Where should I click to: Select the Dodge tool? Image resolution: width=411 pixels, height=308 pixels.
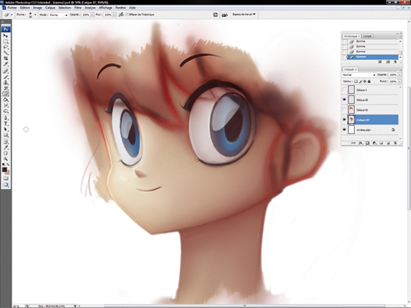[x=5, y=111]
